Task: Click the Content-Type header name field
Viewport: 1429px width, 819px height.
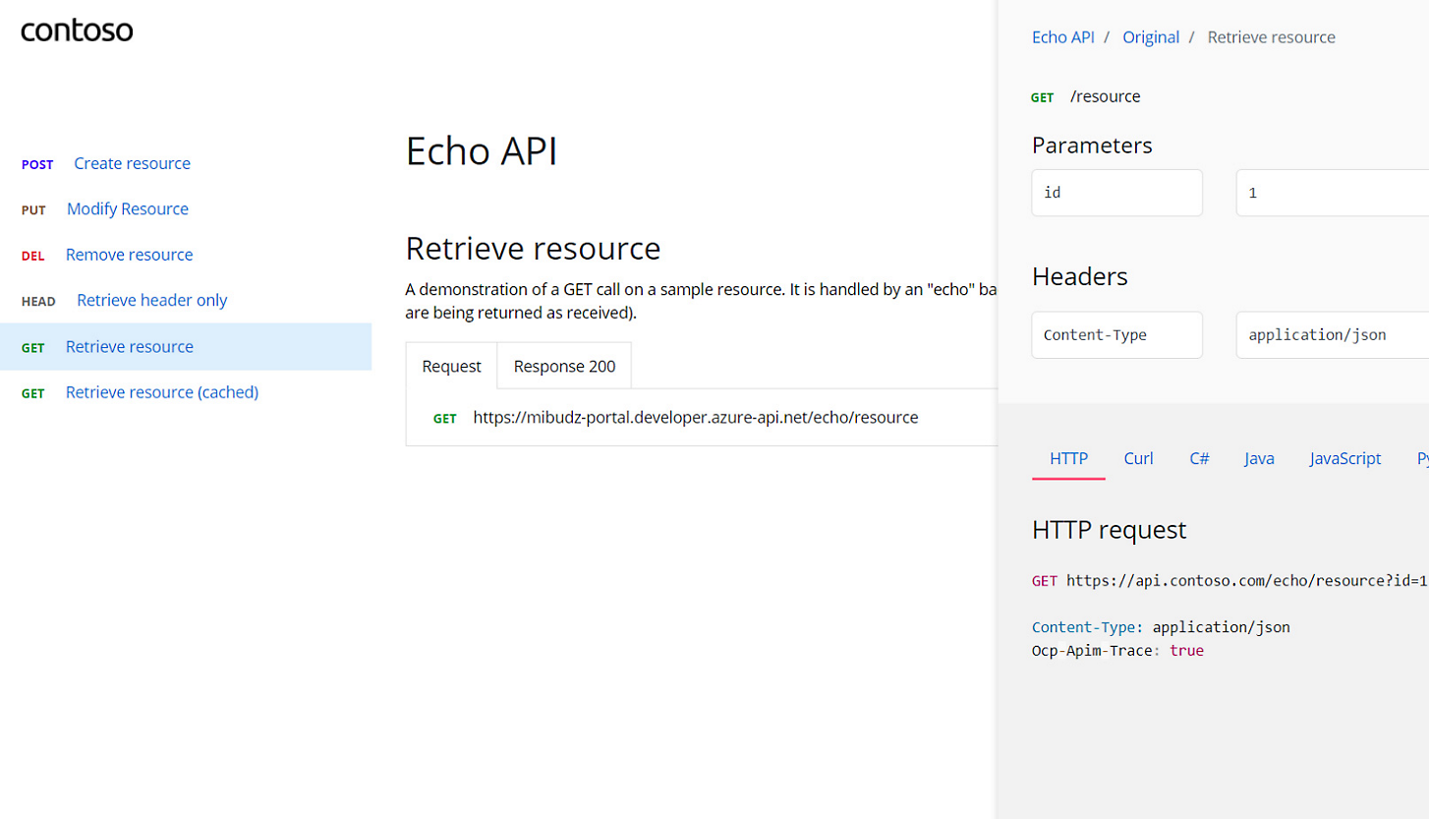Action: tap(1116, 335)
